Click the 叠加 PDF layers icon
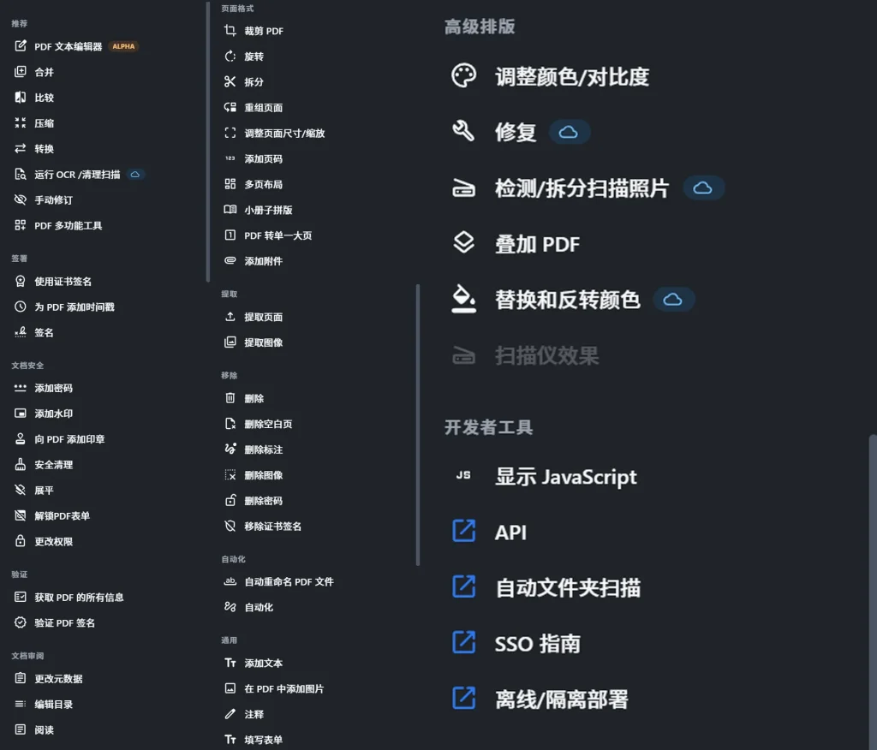This screenshot has width=877, height=750. (x=463, y=243)
